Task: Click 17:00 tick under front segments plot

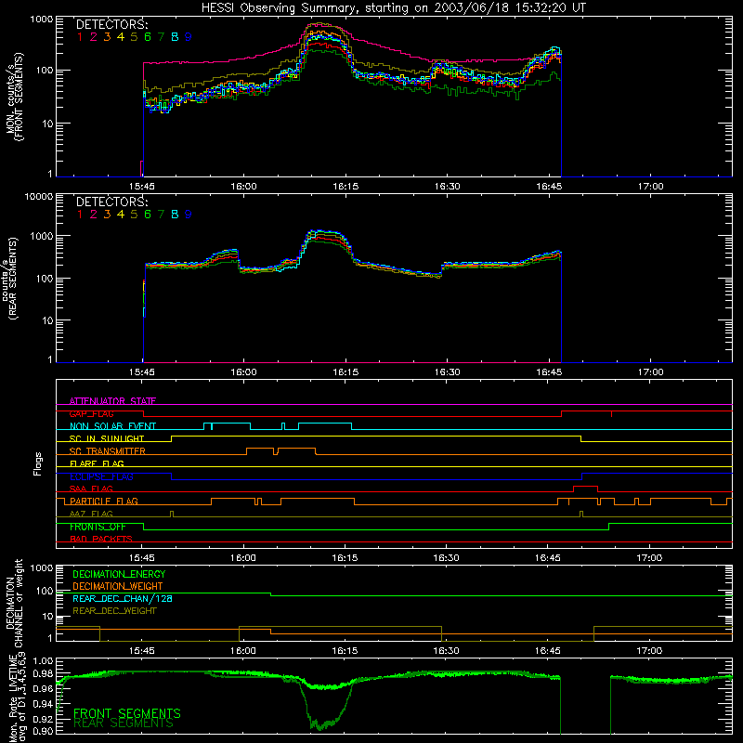Action: click(x=651, y=187)
